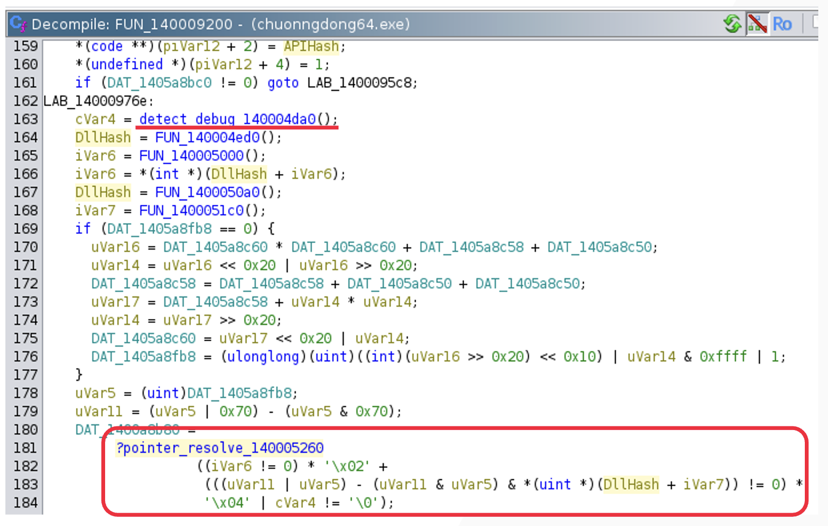The height and width of the screenshot is (526, 828).
Task: Select the uVar5 variable on line 178
Action: point(95,393)
